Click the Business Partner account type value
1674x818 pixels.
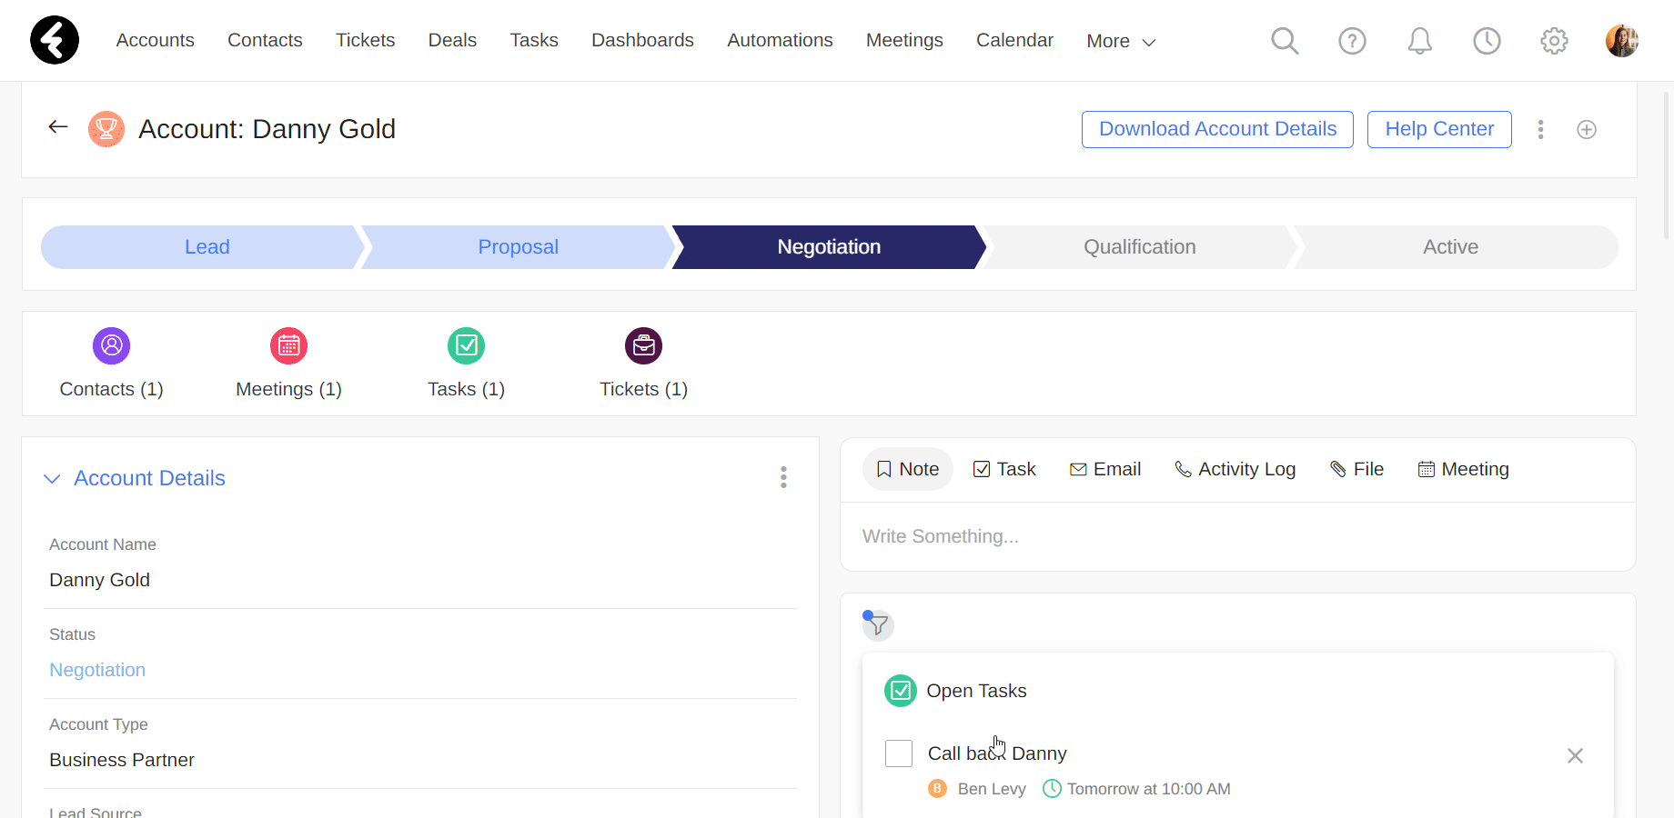122,760
